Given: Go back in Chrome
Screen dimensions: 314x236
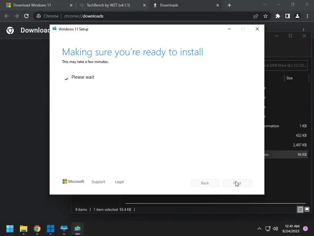Looking at the screenshot, I should (7, 16).
